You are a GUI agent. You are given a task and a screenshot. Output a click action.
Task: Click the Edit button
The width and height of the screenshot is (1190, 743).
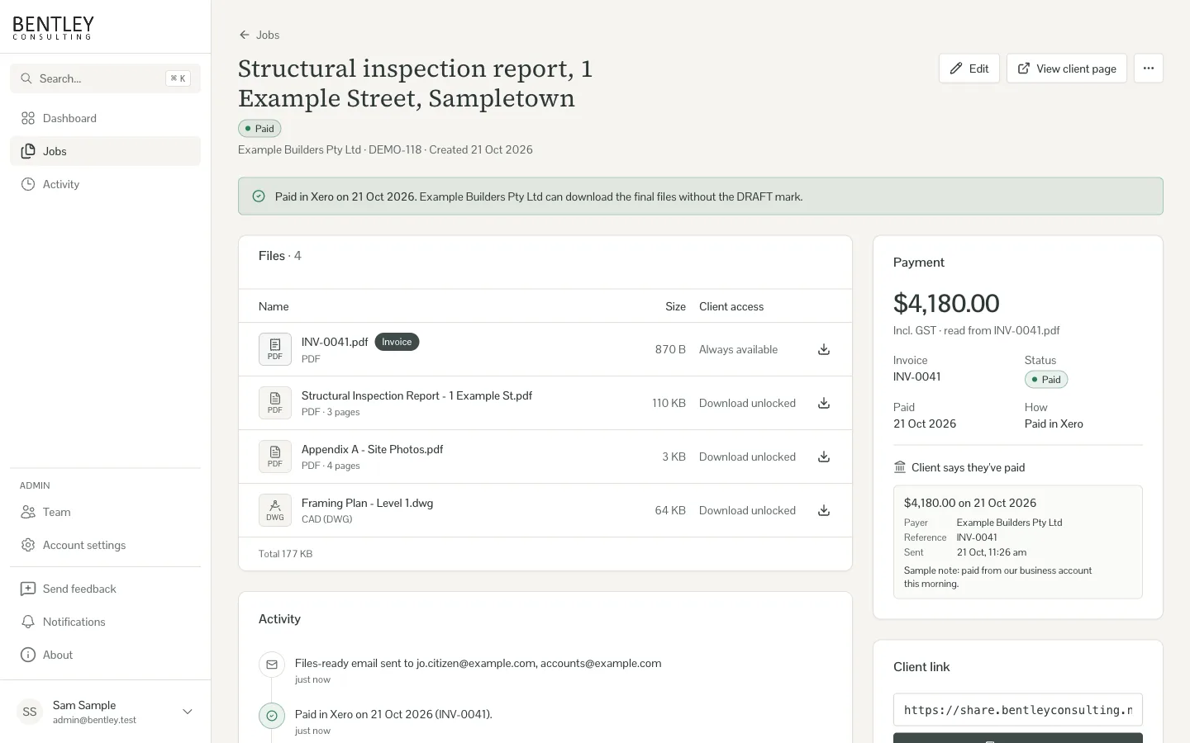coord(969,69)
